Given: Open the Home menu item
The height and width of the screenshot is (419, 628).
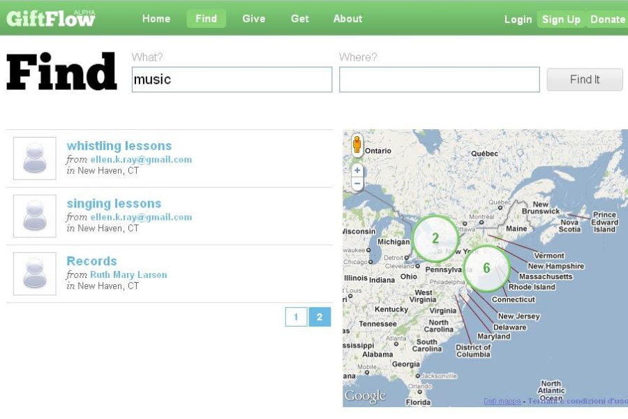Looking at the screenshot, I should point(156,19).
